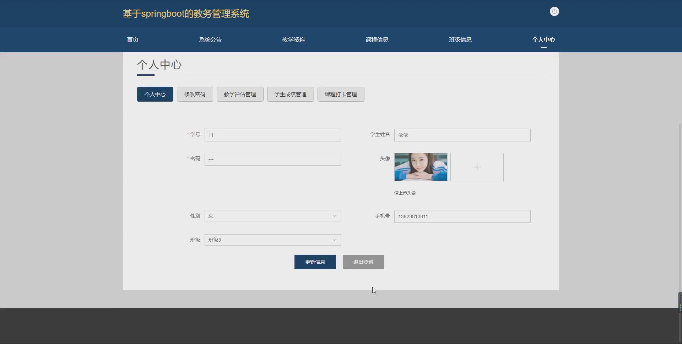This screenshot has width=682, height=344.
Task: Switch to the 修改密码 tab
Action: (195, 94)
